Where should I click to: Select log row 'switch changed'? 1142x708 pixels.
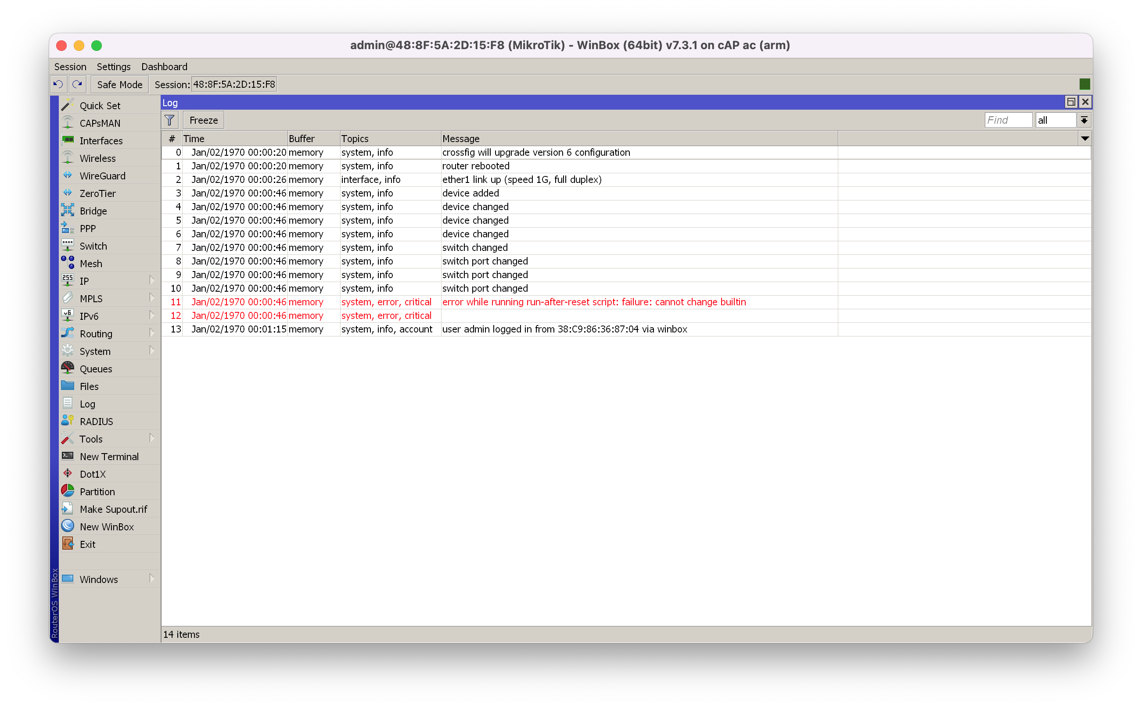click(626, 247)
